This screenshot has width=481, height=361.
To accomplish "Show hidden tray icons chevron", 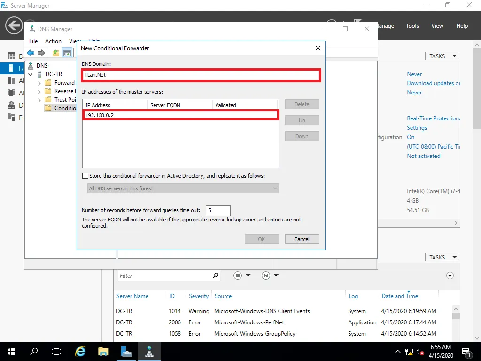I will click(397, 352).
